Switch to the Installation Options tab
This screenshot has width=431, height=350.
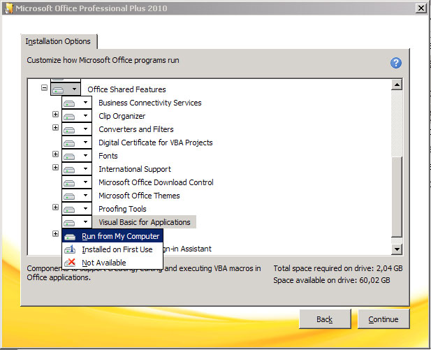(x=58, y=41)
